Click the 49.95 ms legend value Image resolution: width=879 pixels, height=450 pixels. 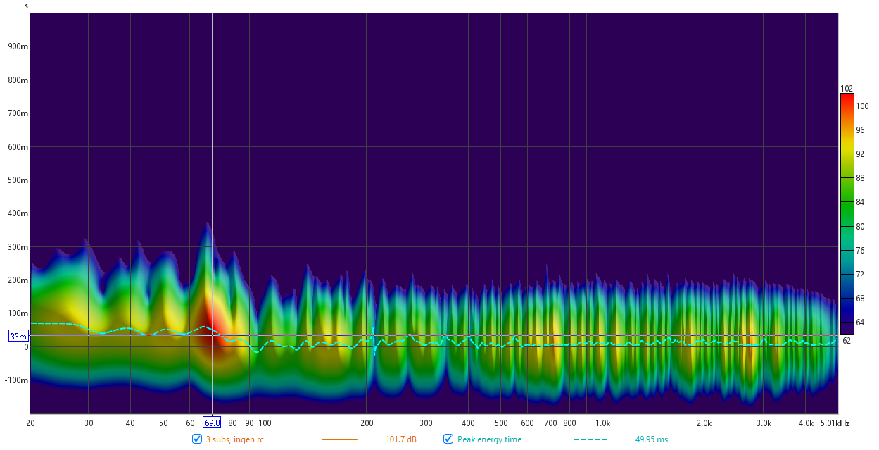(x=652, y=439)
